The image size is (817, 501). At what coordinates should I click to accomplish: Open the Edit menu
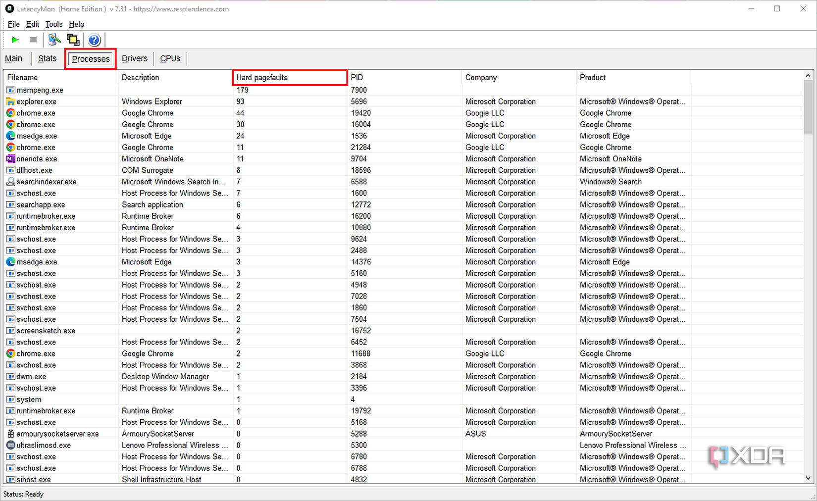(x=33, y=24)
